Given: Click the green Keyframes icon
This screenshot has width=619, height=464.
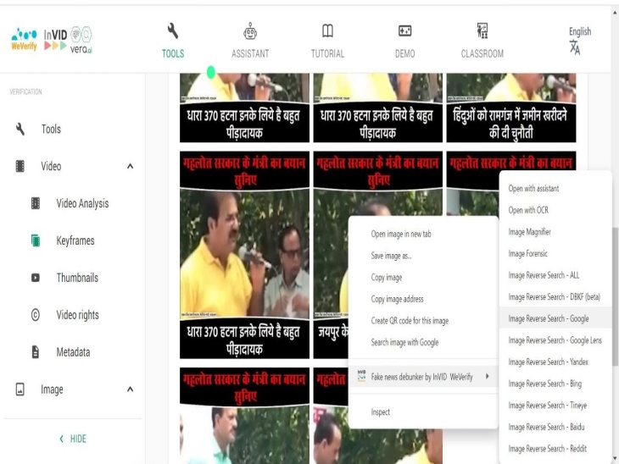Looking at the screenshot, I should pyautogui.click(x=36, y=240).
